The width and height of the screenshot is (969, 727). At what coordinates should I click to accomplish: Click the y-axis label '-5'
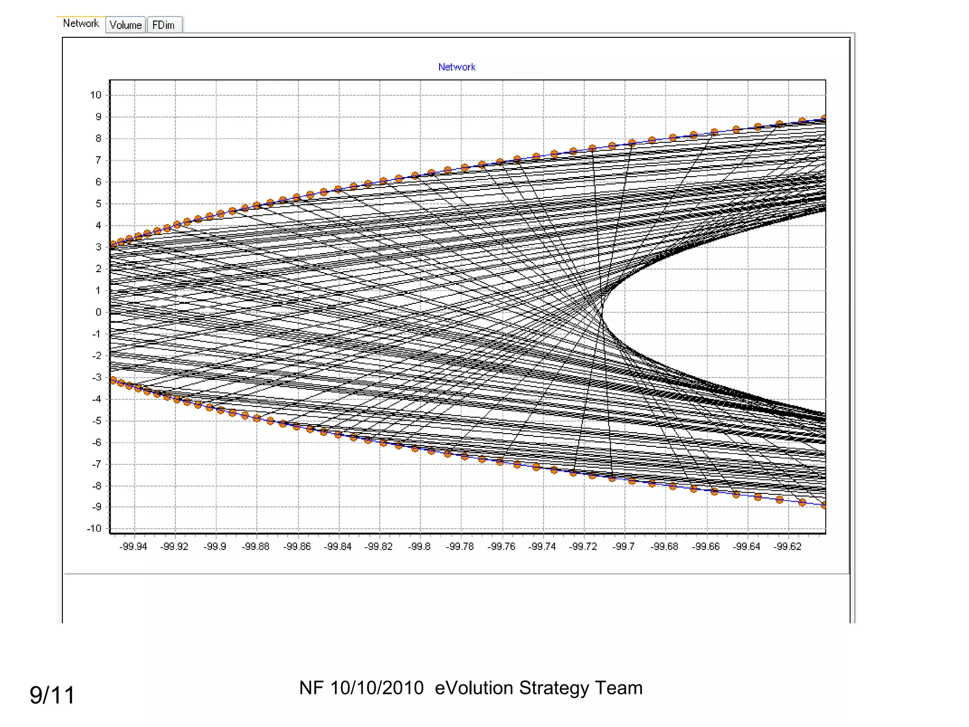coord(97,420)
